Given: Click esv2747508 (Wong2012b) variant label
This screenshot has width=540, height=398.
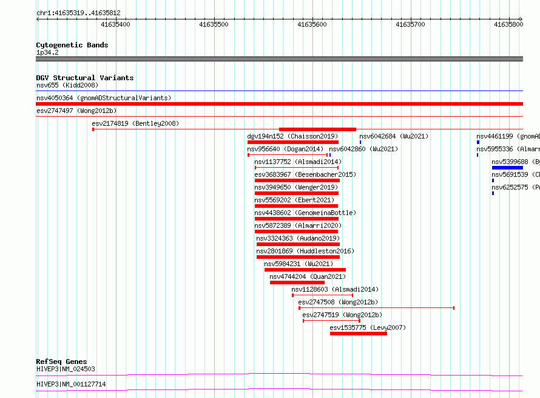Looking at the screenshot, I should click(338, 302).
